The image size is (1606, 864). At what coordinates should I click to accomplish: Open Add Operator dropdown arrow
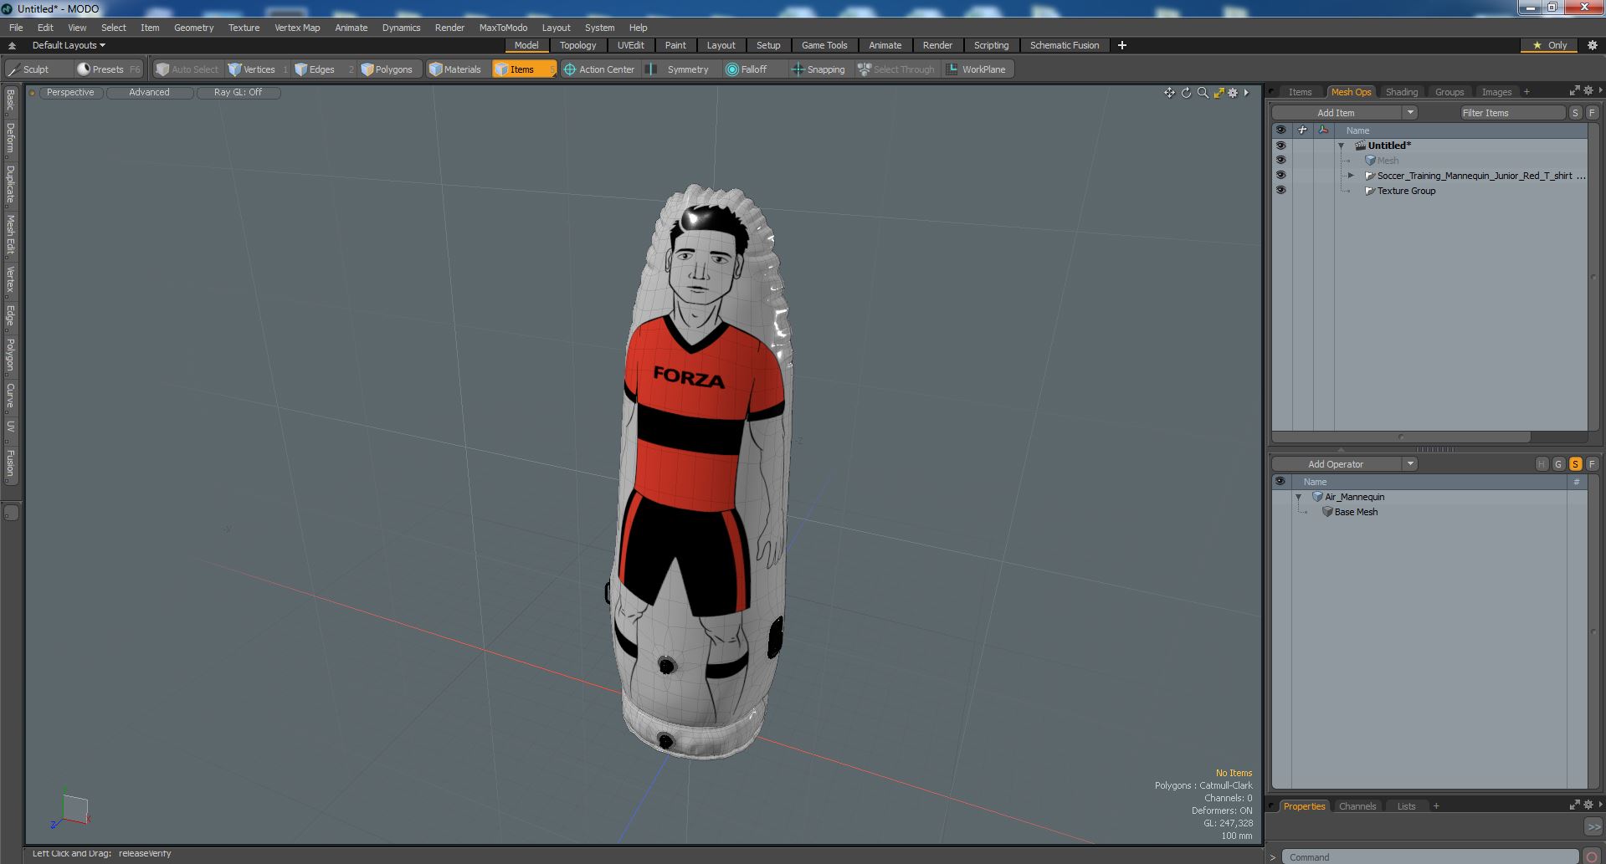tap(1410, 464)
